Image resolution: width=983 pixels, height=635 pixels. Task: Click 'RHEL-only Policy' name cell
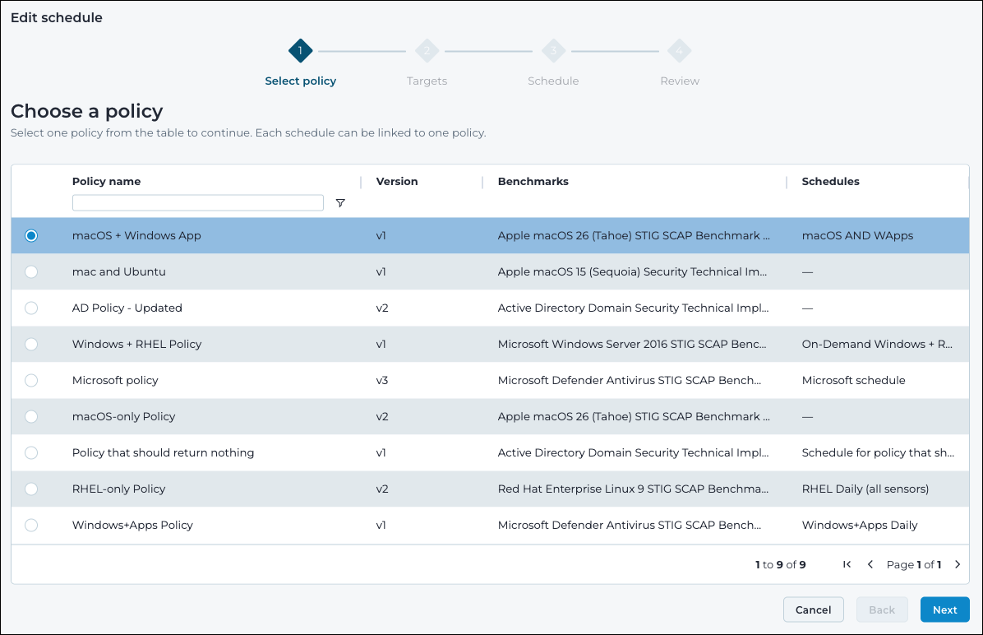click(x=118, y=489)
